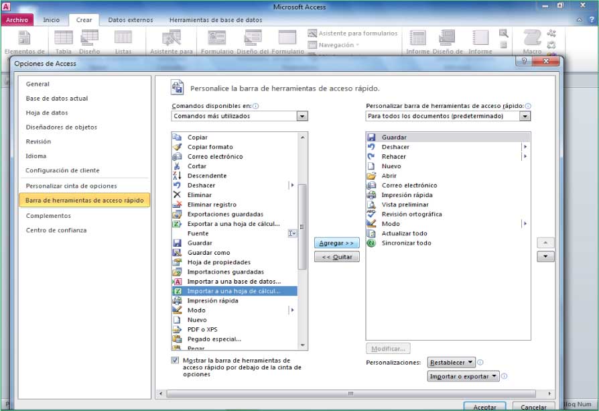The width and height of the screenshot is (599, 411).
Task: Expand the Rehacer arrow in right list
Action: pos(525,156)
